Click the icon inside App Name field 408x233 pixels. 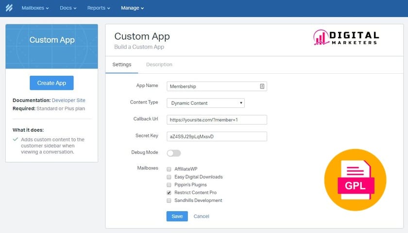tap(262, 86)
